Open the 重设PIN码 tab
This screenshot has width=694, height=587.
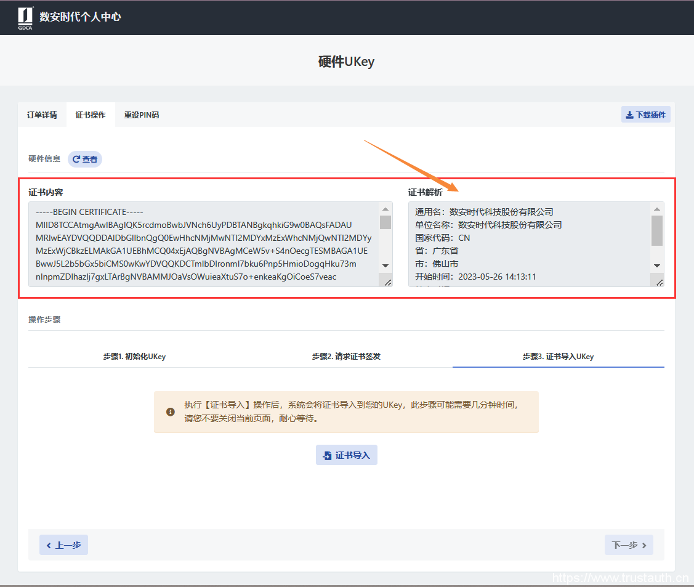[142, 115]
